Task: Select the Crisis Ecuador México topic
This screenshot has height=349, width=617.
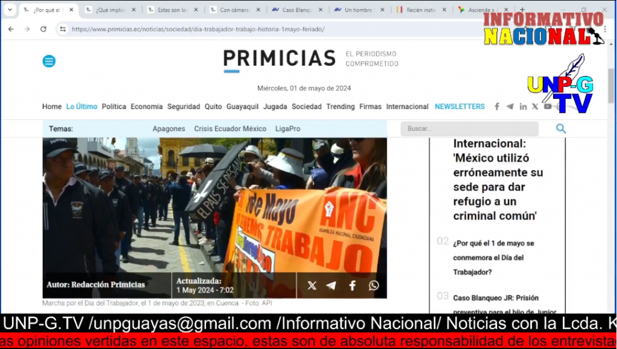Action: click(230, 128)
